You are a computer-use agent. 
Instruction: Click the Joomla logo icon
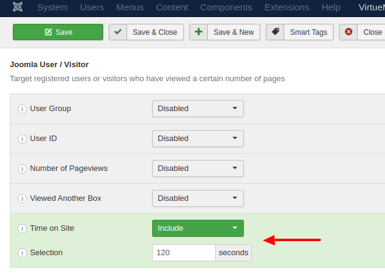coord(18,7)
